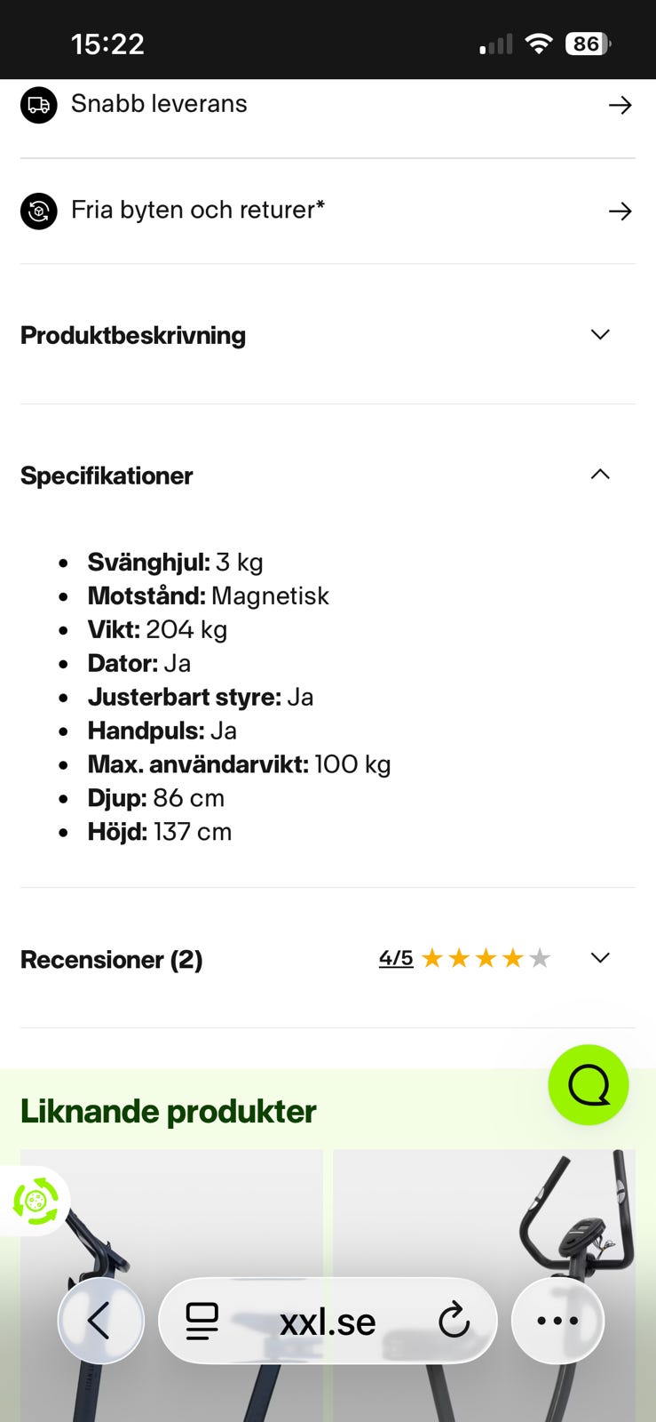Reload the page with the refresh icon

454,1321
